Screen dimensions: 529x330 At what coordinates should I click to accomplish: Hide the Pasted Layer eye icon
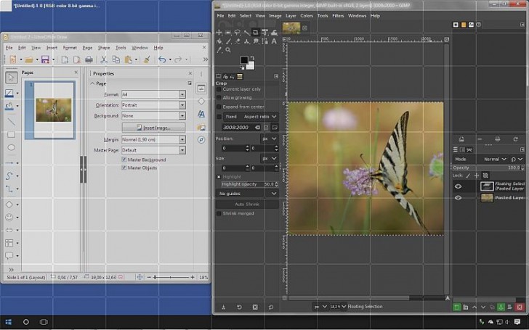458,198
